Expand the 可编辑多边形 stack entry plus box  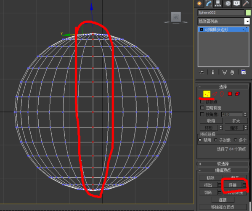[202, 30]
